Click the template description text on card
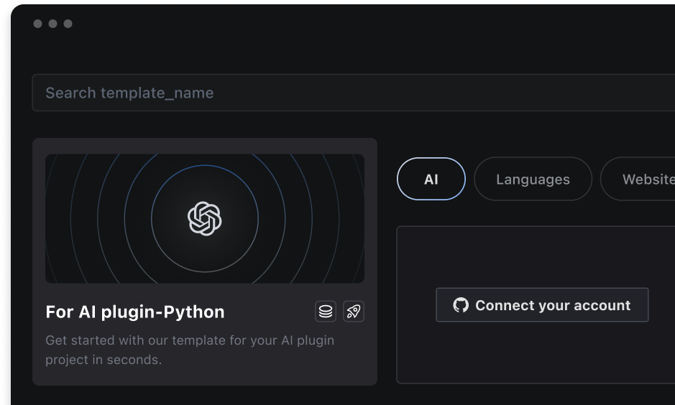This screenshot has height=405, width=675. click(190, 350)
